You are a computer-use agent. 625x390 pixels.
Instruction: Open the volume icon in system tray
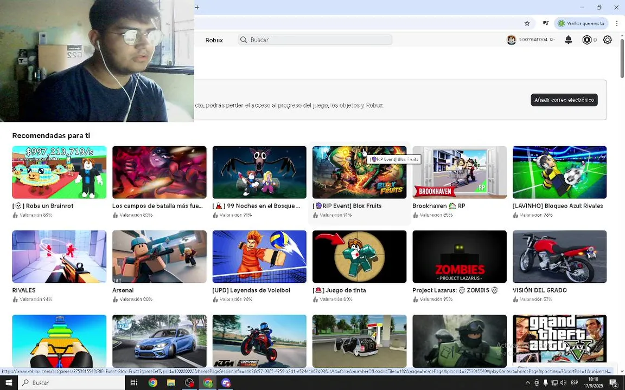pyautogui.click(x=563, y=382)
